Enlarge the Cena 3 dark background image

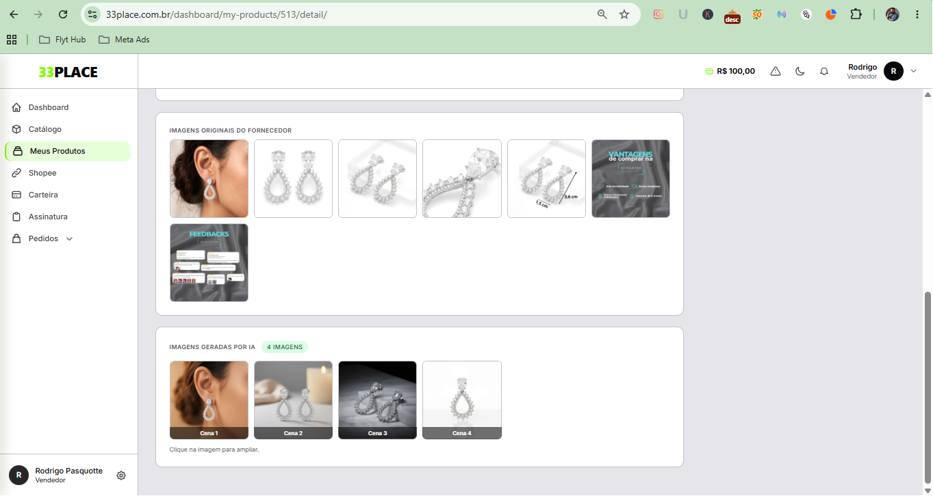[377, 400]
